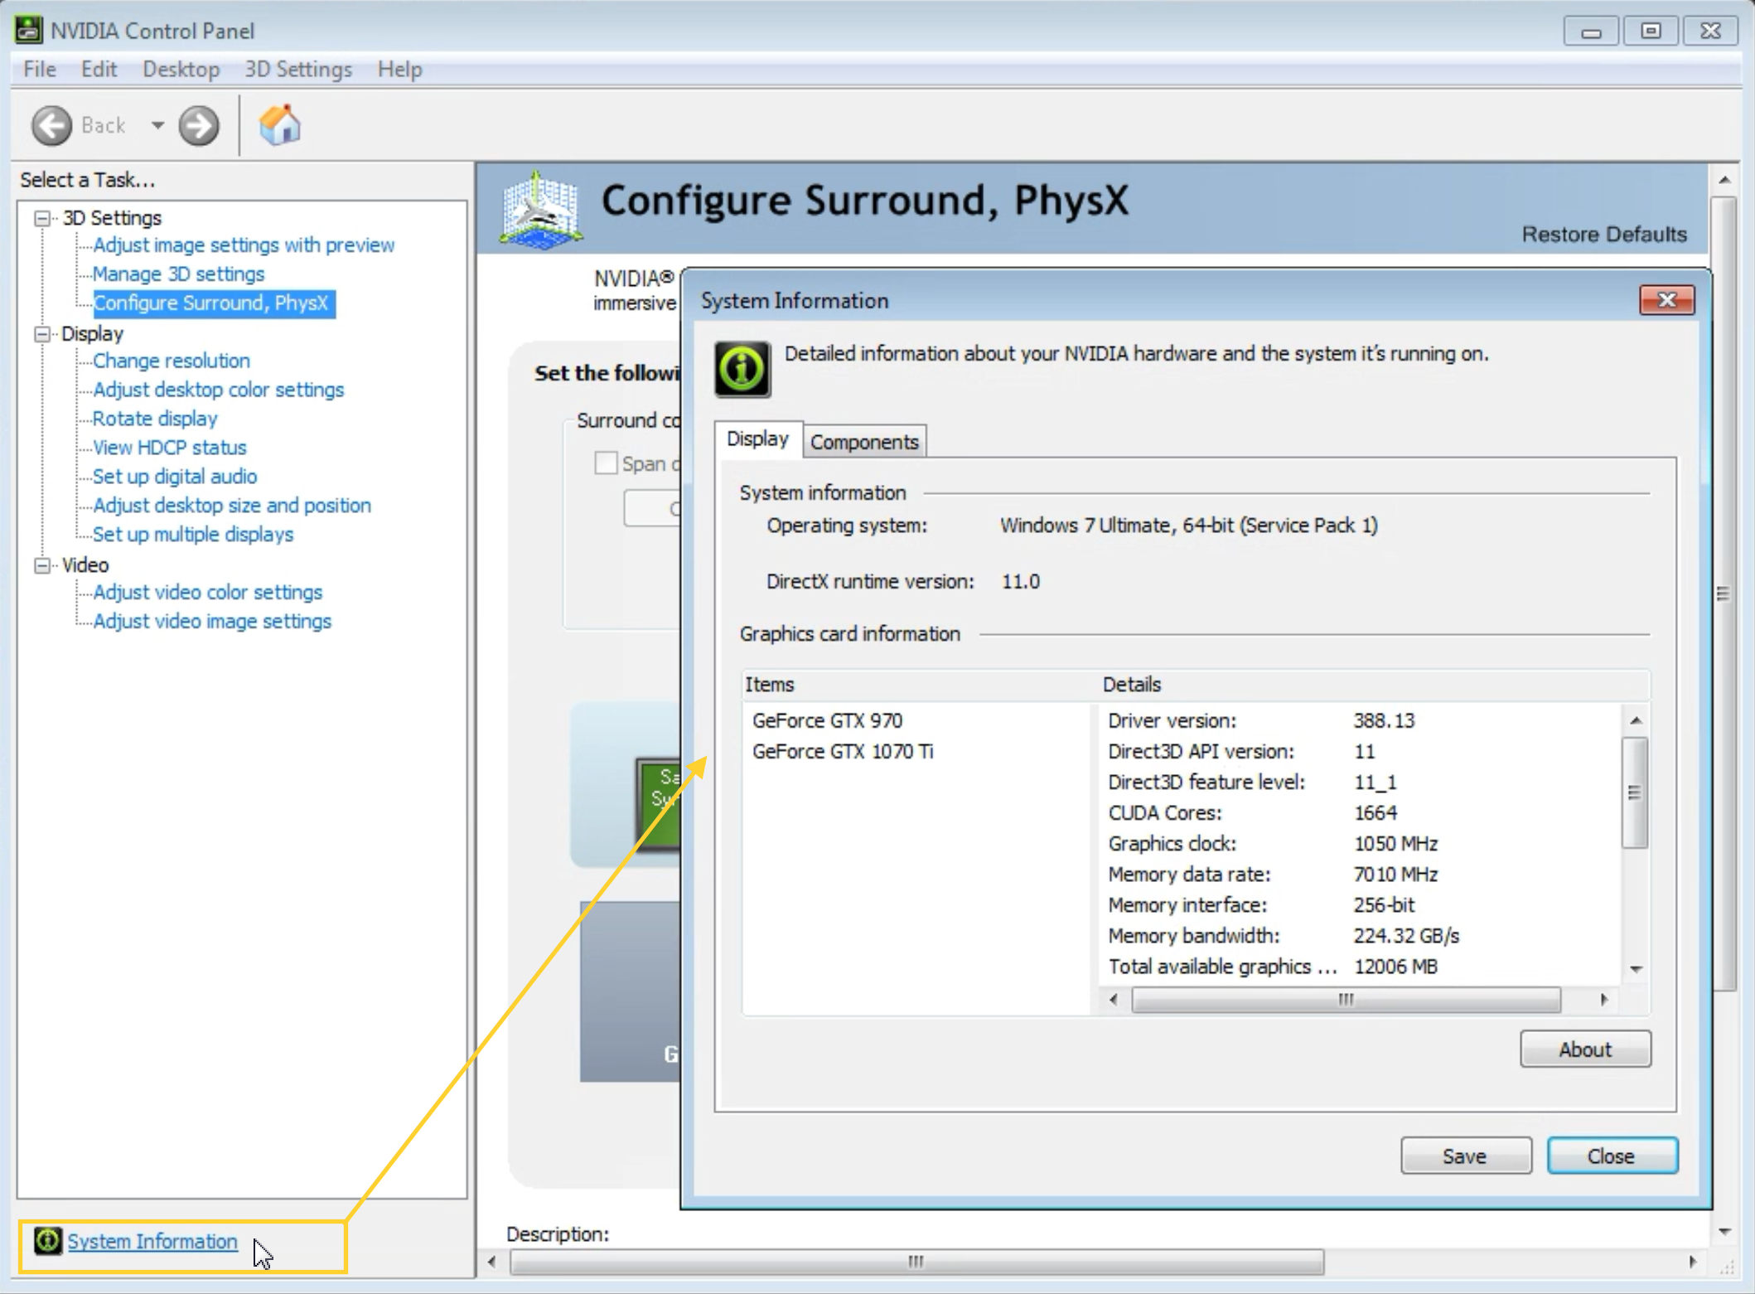Screen dimensions: 1755x1294
Task: Click the green info icon in the dialog
Action: tap(742, 369)
